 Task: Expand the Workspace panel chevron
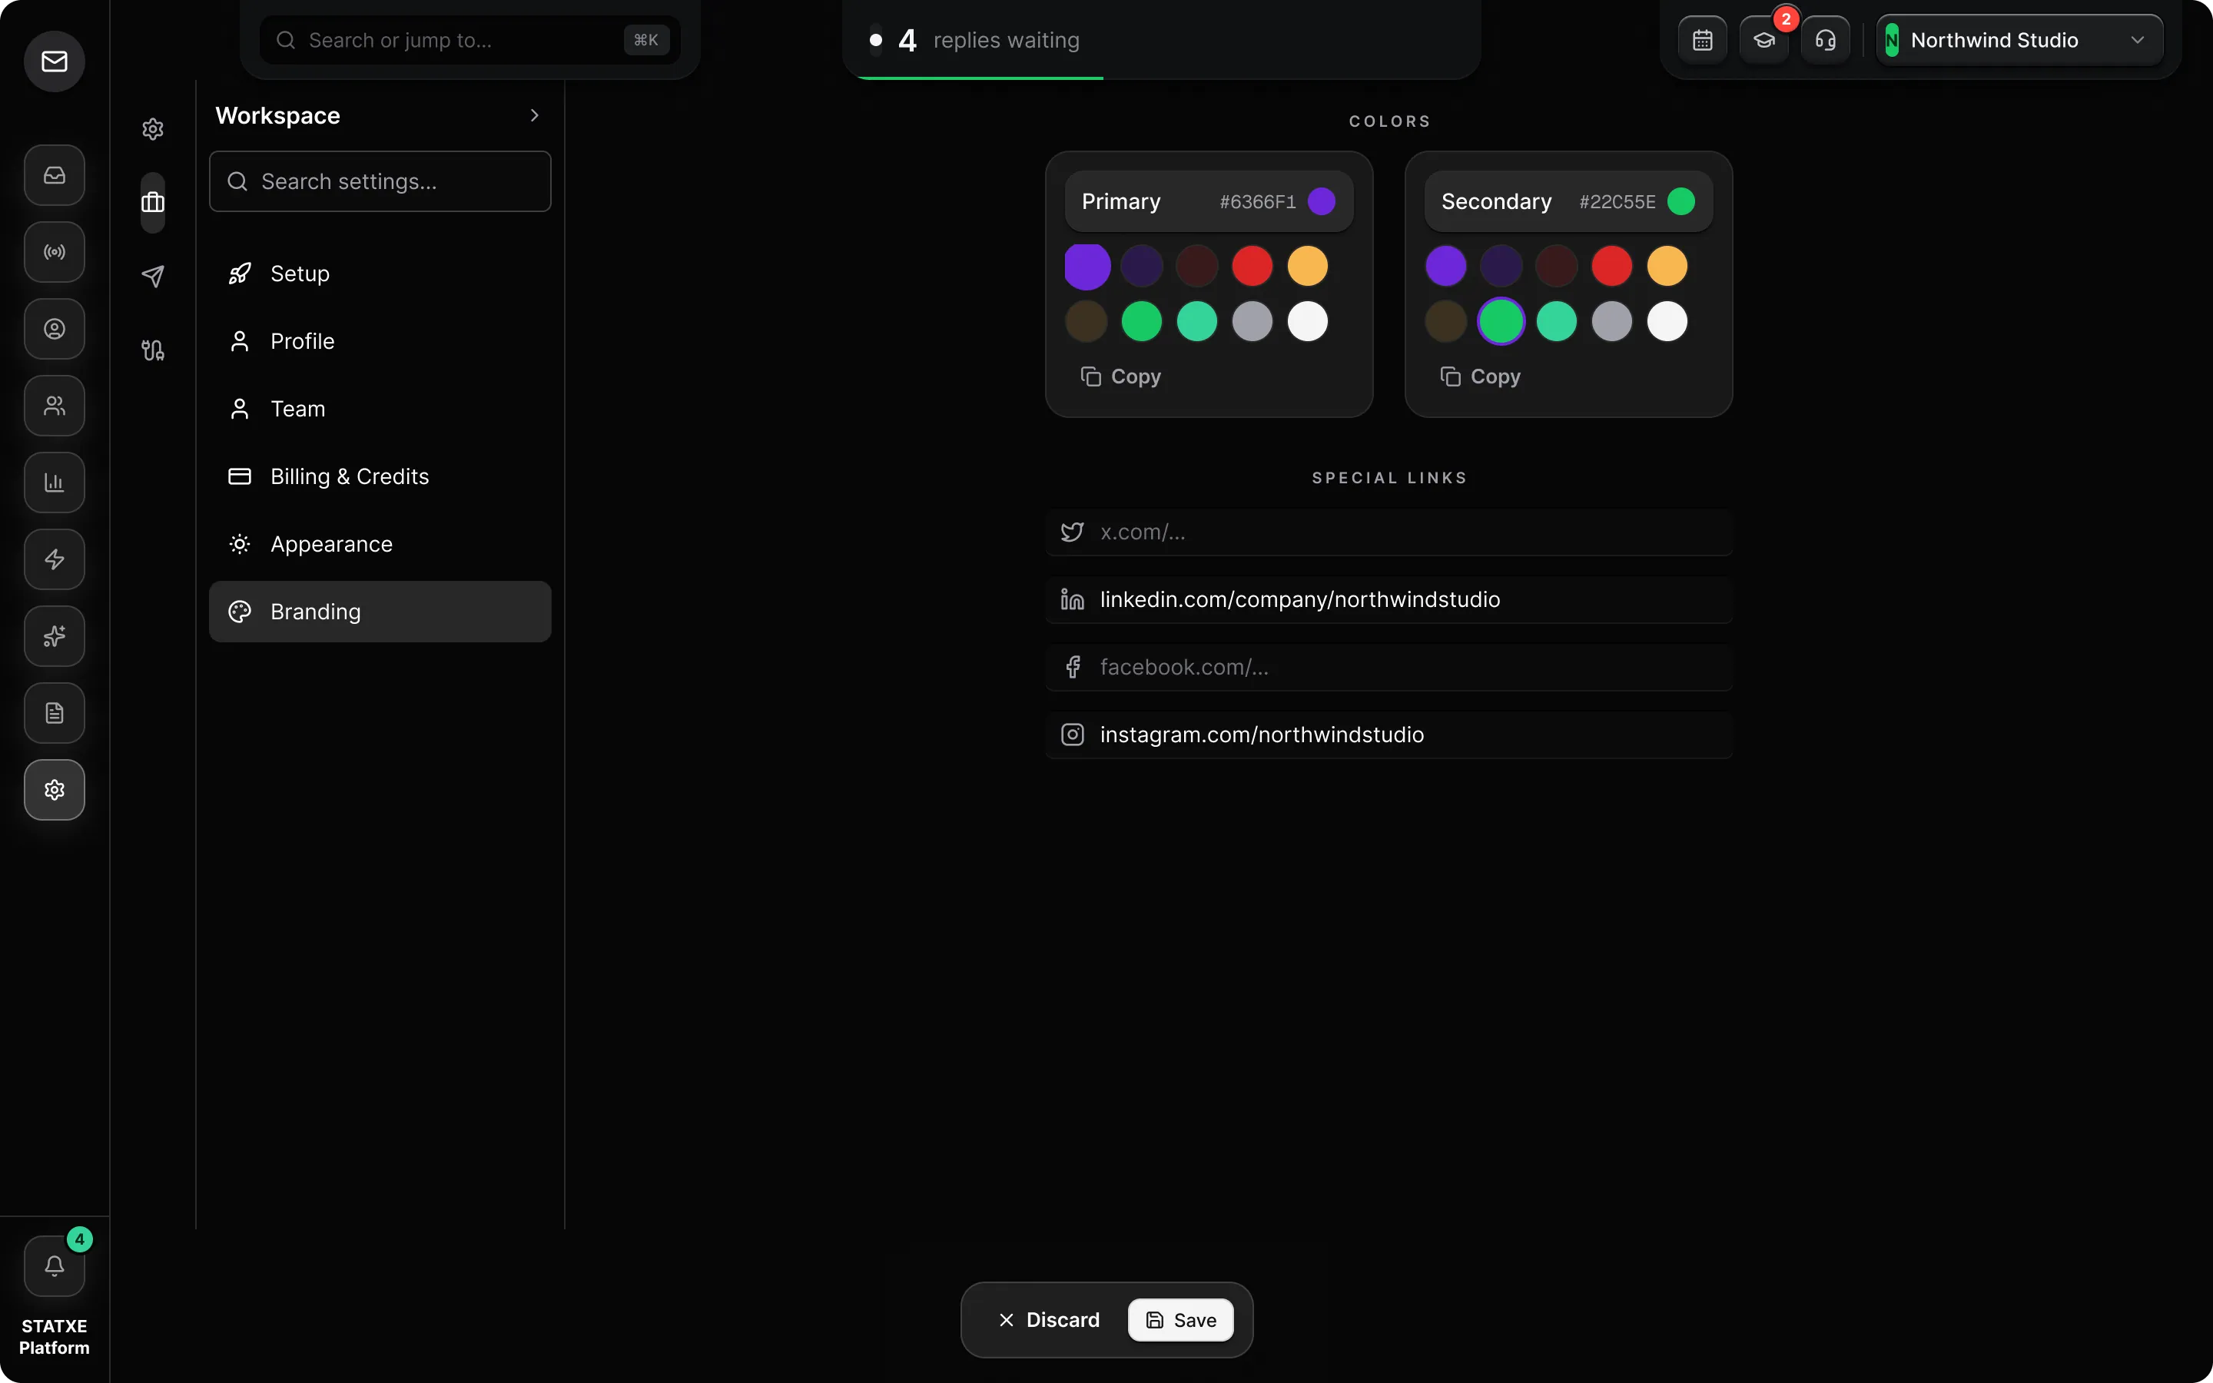(x=534, y=115)
